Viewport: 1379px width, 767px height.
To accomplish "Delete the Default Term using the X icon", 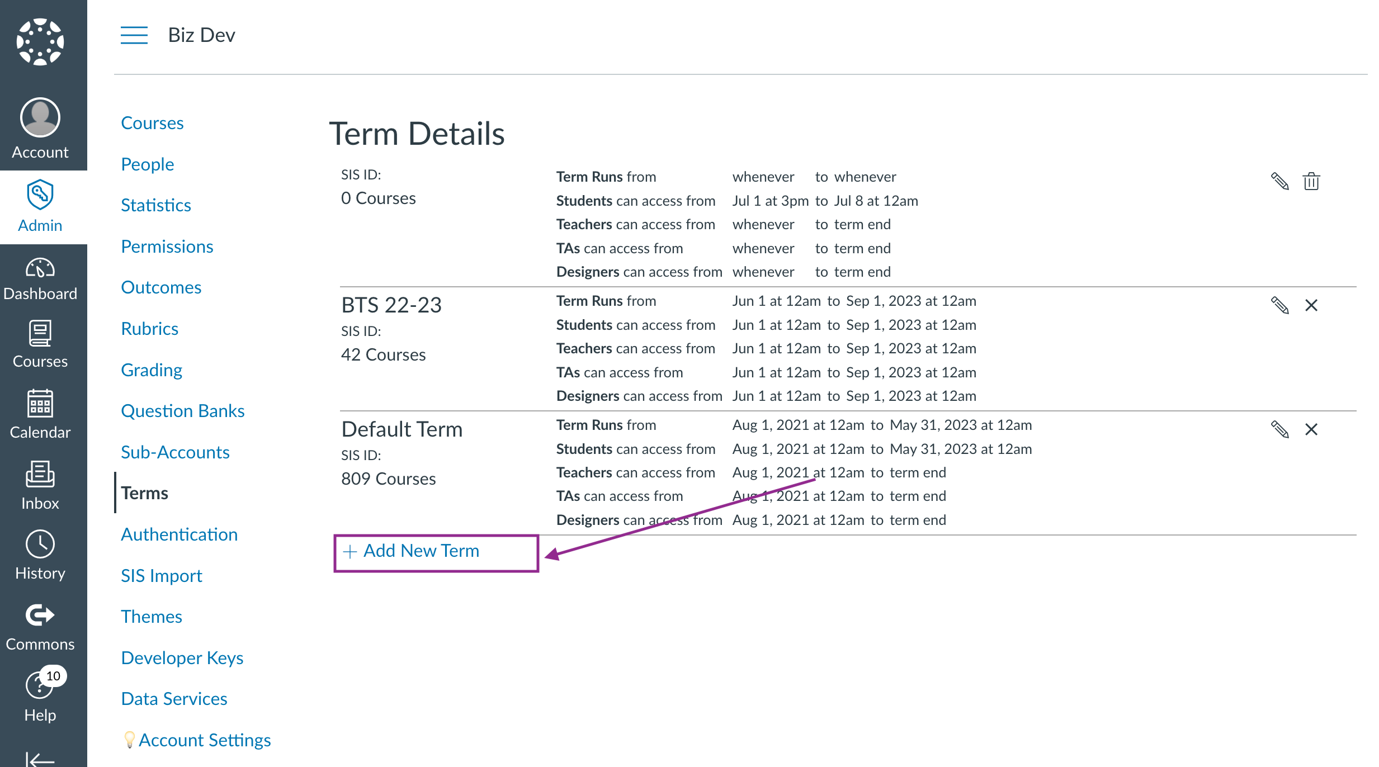I will click(x=1311, y=429).
